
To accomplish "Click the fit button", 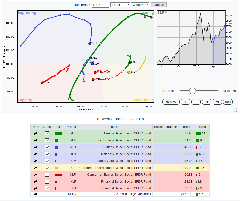I will click(x=207, y=102).
